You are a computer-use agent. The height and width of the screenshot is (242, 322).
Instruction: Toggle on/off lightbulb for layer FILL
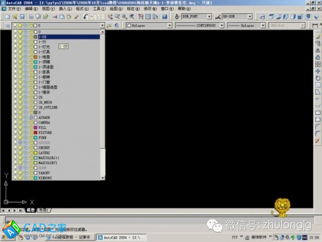(x=15, y=128)
